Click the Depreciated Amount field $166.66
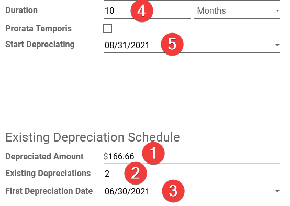290x206 pixels. pos(192,156)
